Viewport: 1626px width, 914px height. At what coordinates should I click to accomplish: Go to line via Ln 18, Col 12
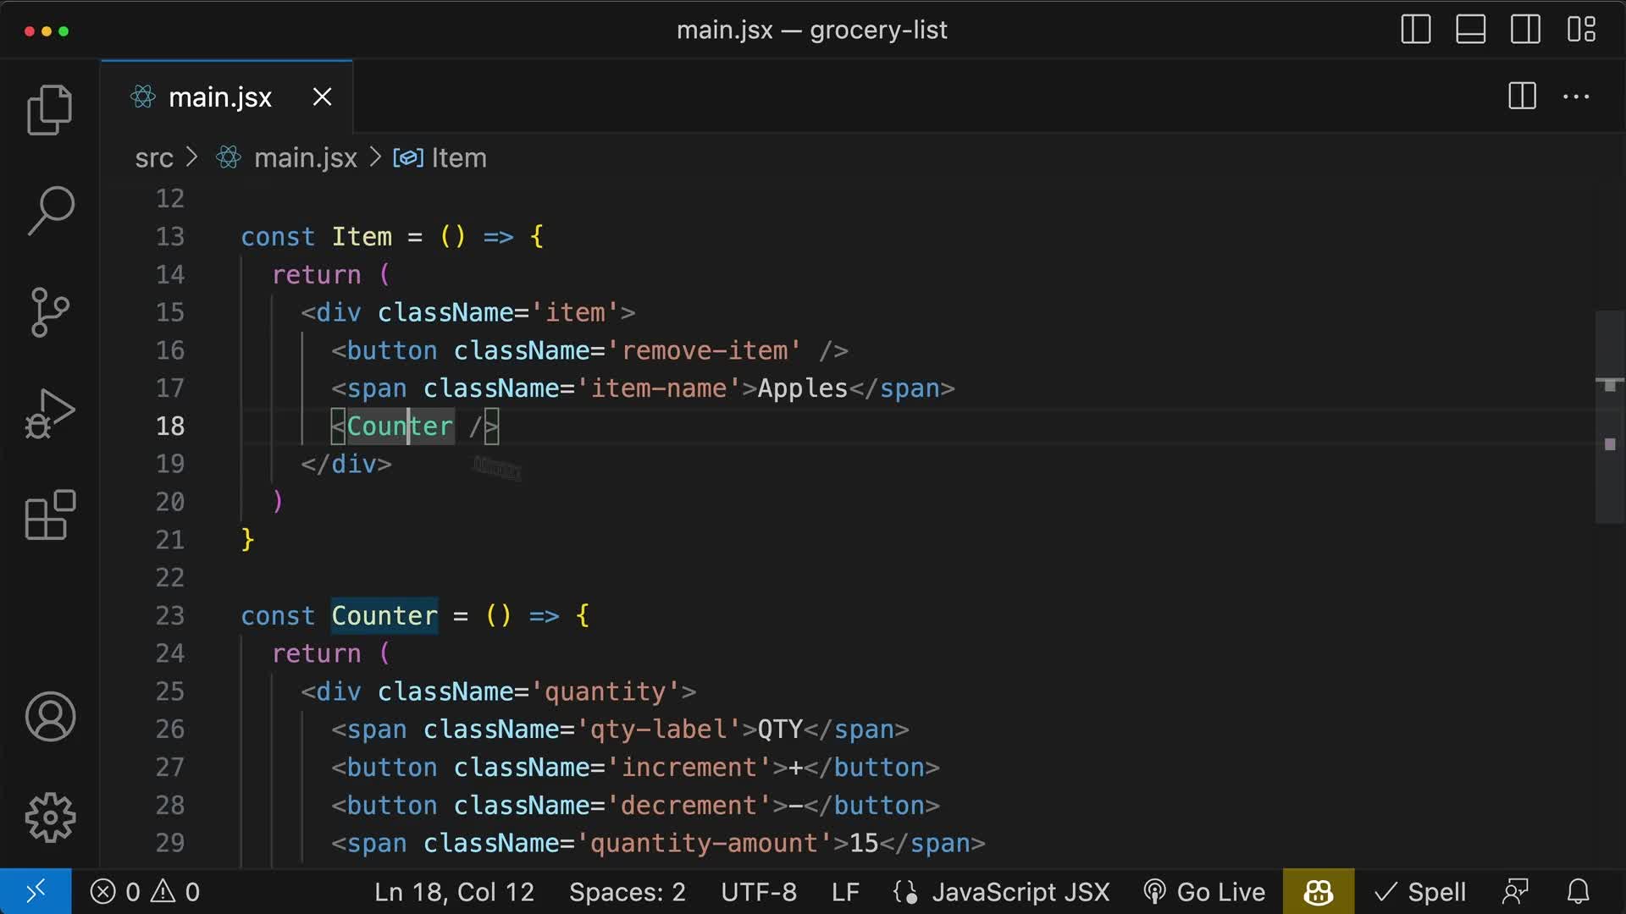(x=454, y=891)
